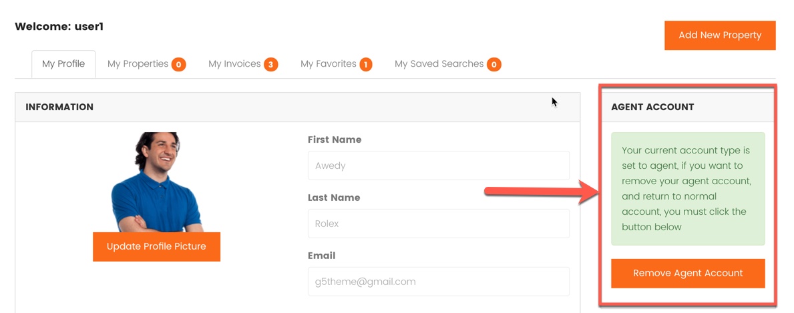Click the INFORMATION section header

click(298, 107)
